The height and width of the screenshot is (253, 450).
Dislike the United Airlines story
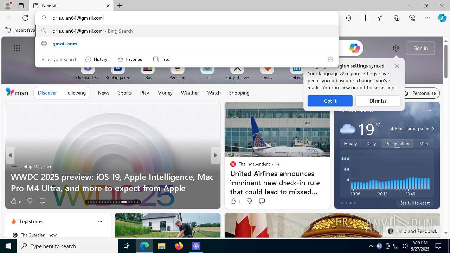pos(249,201)
